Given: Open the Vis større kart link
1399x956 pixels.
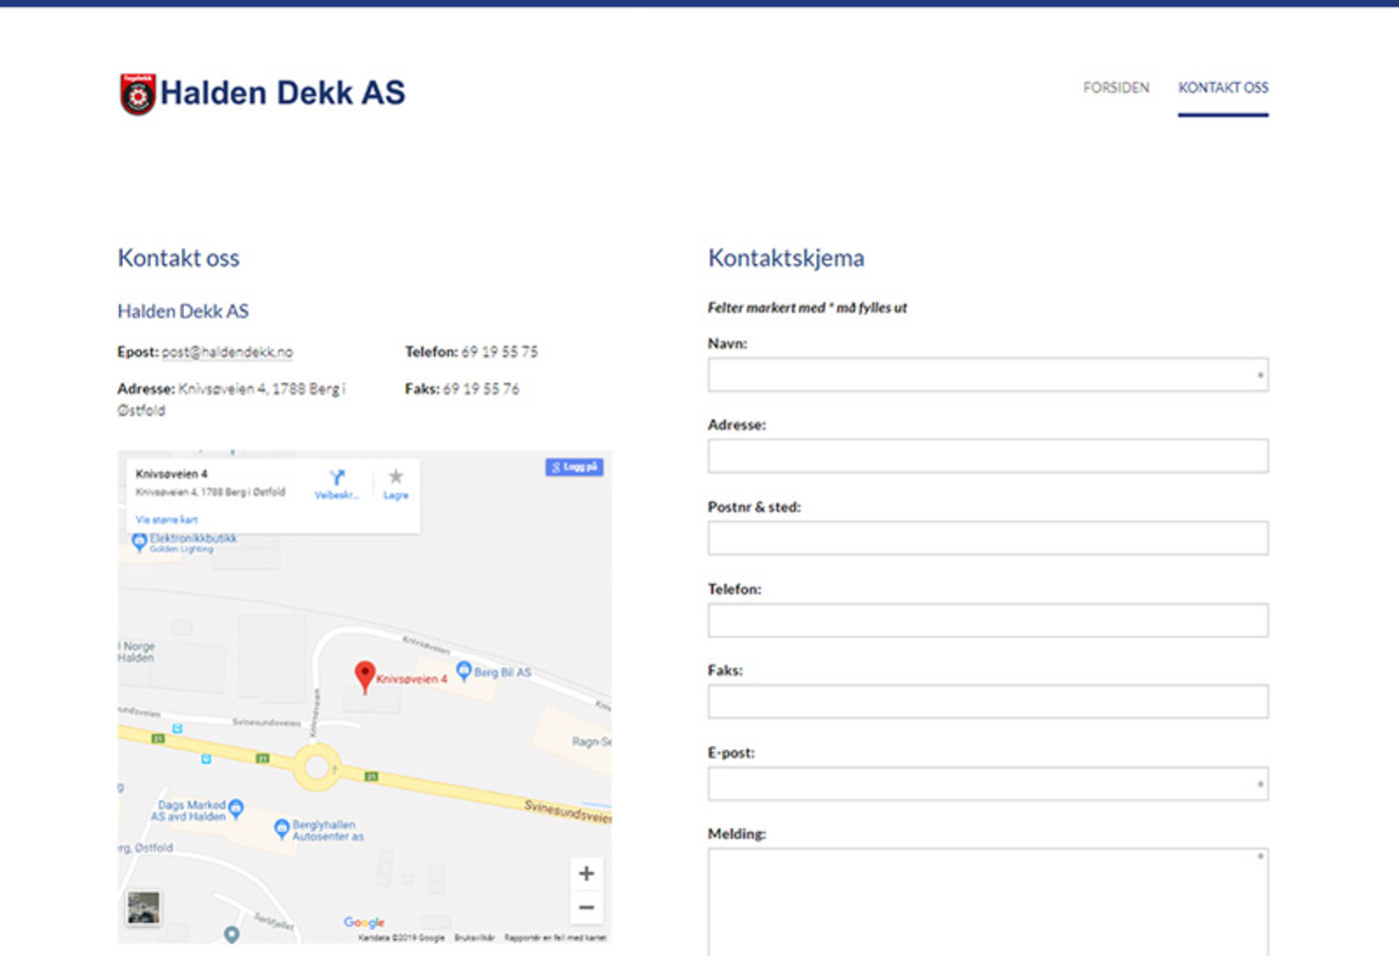Looking at the screenshot, I should coord(167,519).
